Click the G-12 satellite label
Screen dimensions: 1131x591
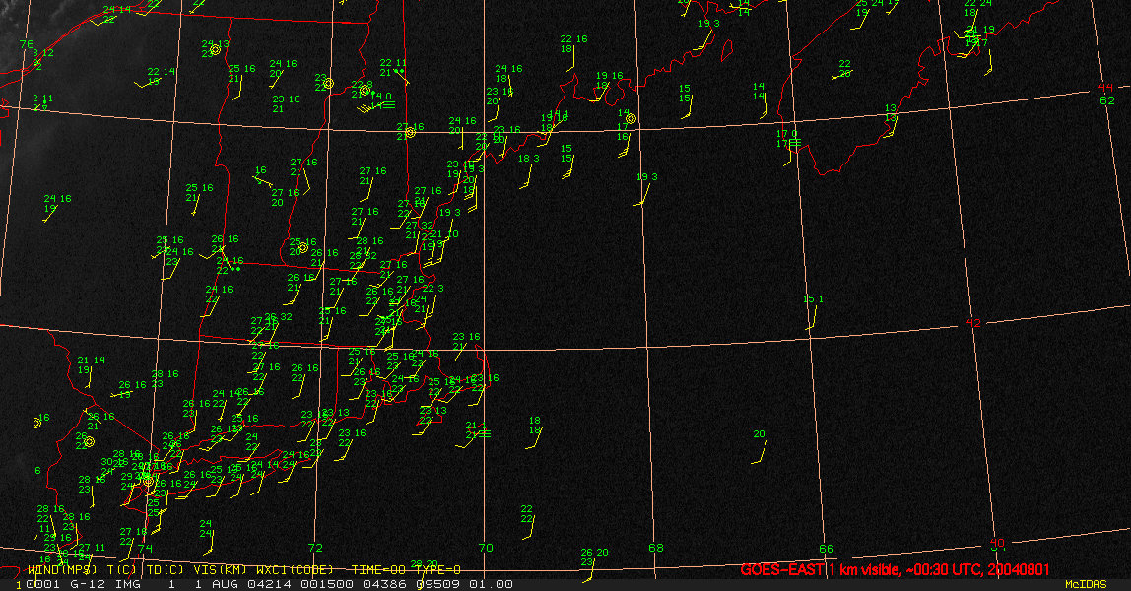(87, 584)
